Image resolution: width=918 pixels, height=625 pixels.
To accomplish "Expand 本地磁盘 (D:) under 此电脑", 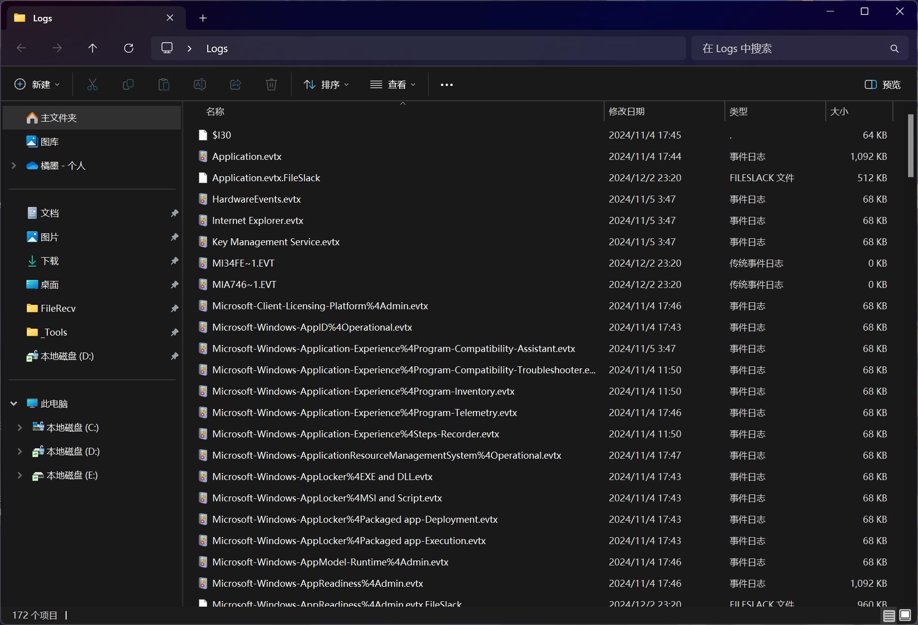I will 20,451.
